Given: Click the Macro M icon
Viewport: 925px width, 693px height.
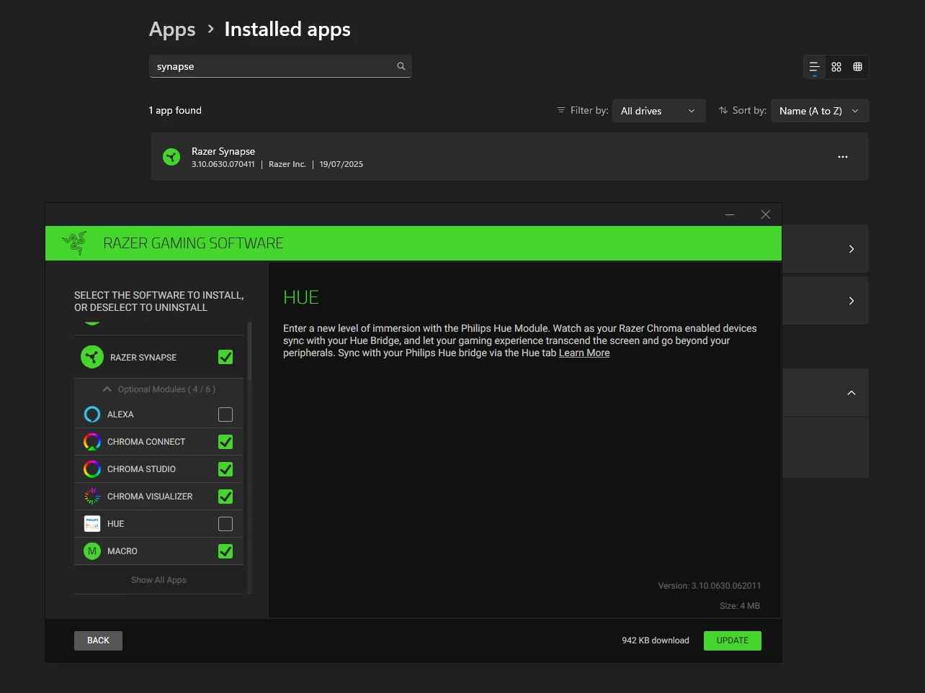Looking at the screenshot, I should [x=92, y=551].
